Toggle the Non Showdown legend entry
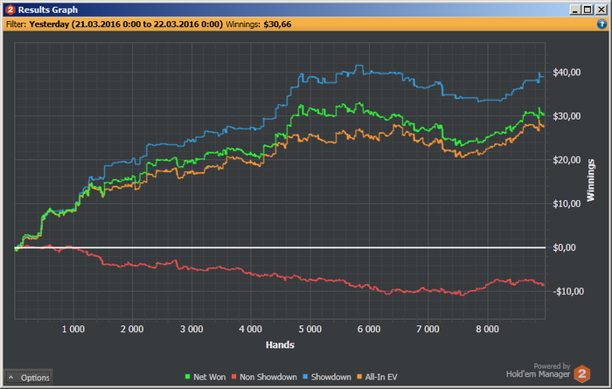This screenshot has width=612, height=389. tap(264, 377)
